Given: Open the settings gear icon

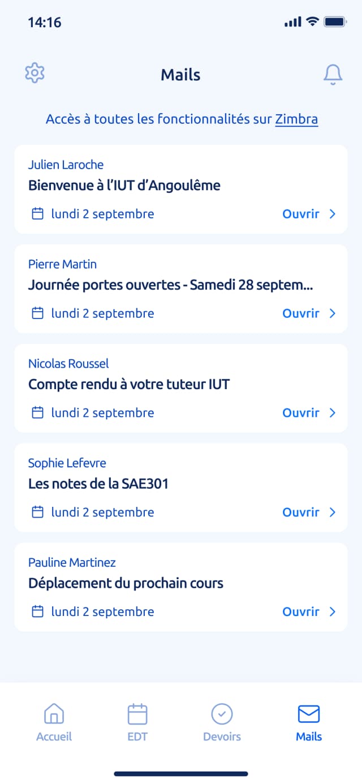Looking at the screenshot, I should point(35,73).
